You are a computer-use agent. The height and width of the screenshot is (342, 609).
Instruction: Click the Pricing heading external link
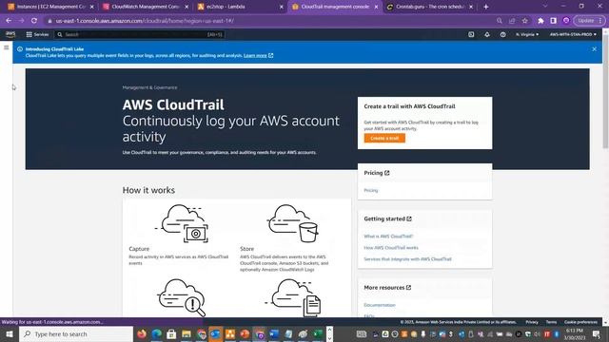[x=377, y=173]
